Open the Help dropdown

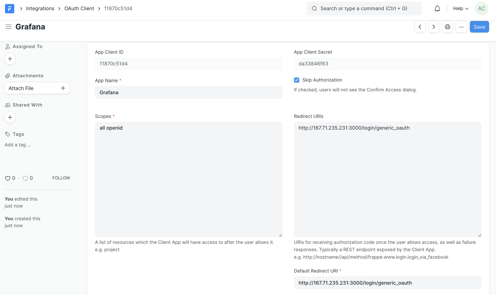click(460, 8)
